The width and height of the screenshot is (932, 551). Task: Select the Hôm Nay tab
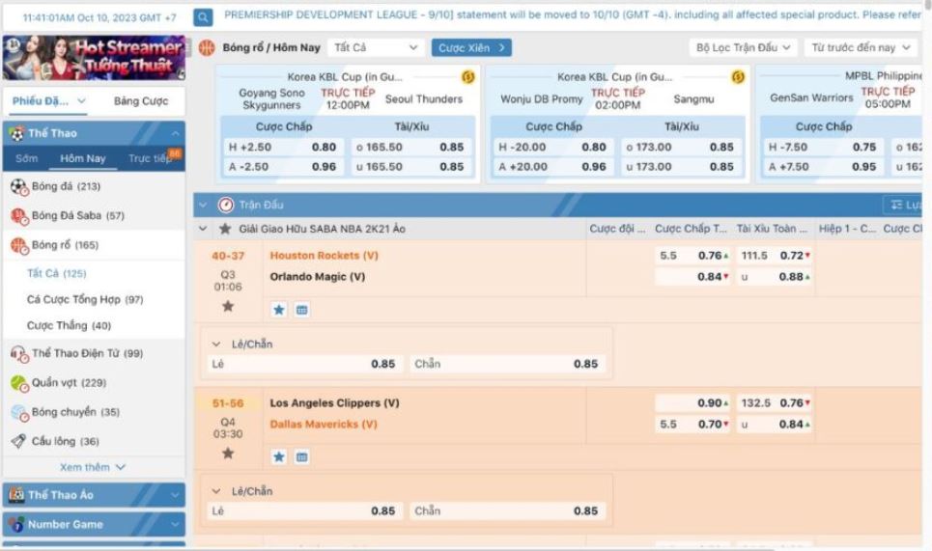pyautogui.click(x=83, y=158)
